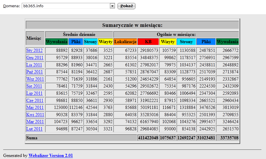Click the red KB column header
Image resolution: width=266 pixels, height=159 pixels.
[148, 42]
